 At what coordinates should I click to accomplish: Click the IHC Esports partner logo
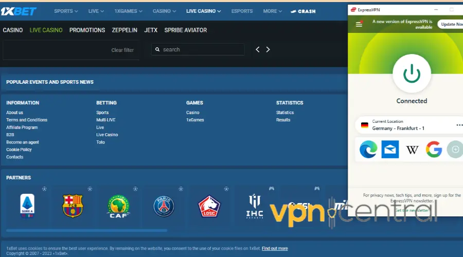[255, 206]
